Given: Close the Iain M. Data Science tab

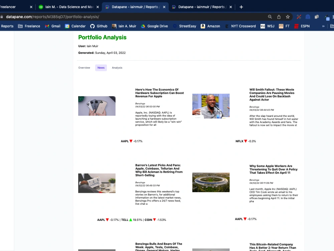Looking at the screenshot, I should 98,7.
